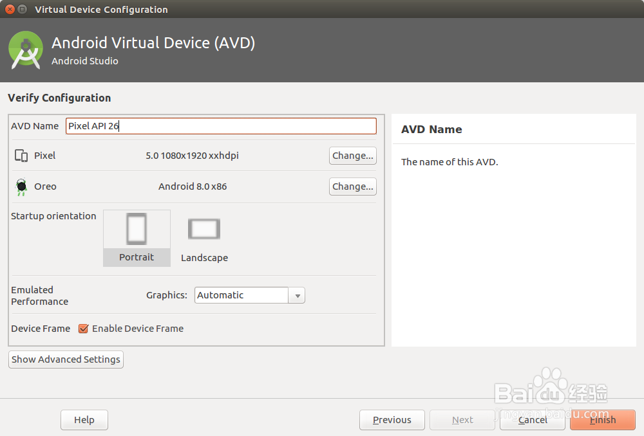The height and width of the screenshot is (436, 644).
Task: Show Advanced Settings
Action: click(x=66, y=359)
